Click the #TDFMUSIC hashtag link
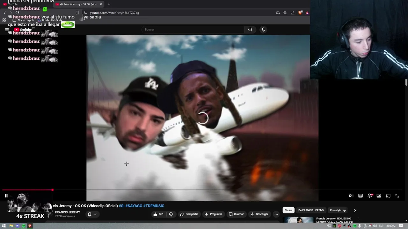The image size is (408, 229). [154, 206]
